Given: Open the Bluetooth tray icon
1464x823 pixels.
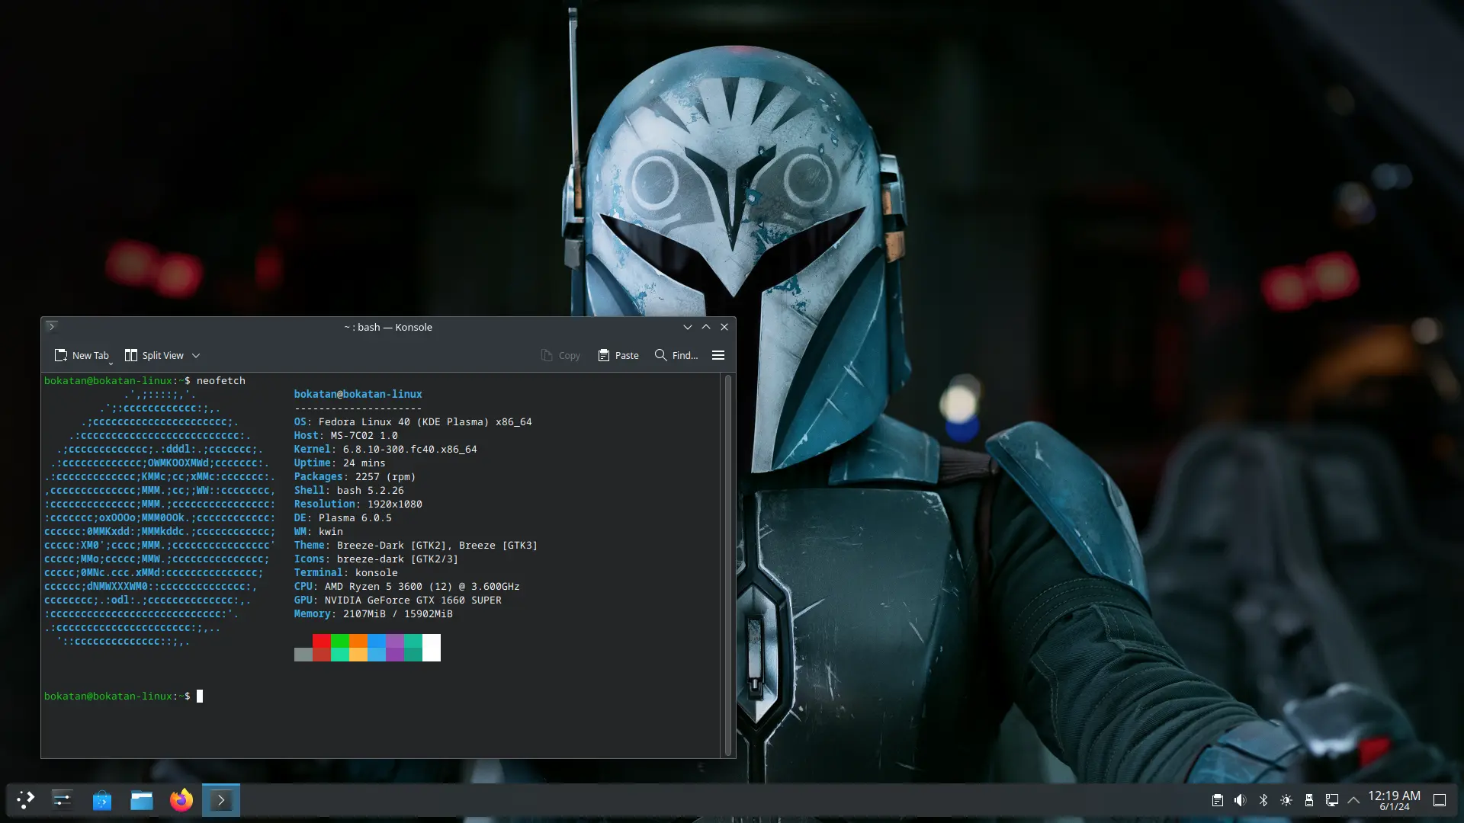Looking at the screenshot, I should click(x=1263, y=800).
